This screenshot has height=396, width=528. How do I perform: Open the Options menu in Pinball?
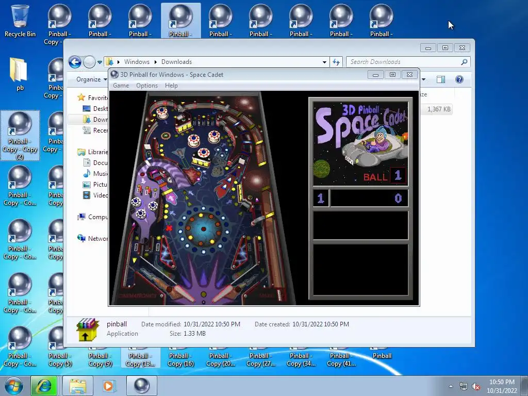147,86
